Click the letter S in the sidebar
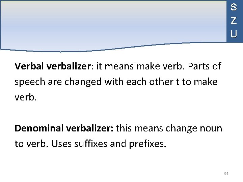The width and height of the screenshot is (243, 182). coord(234,7)
